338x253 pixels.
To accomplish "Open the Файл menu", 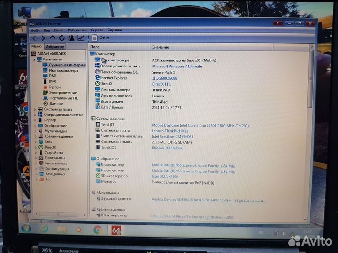I will pos(35,30).
